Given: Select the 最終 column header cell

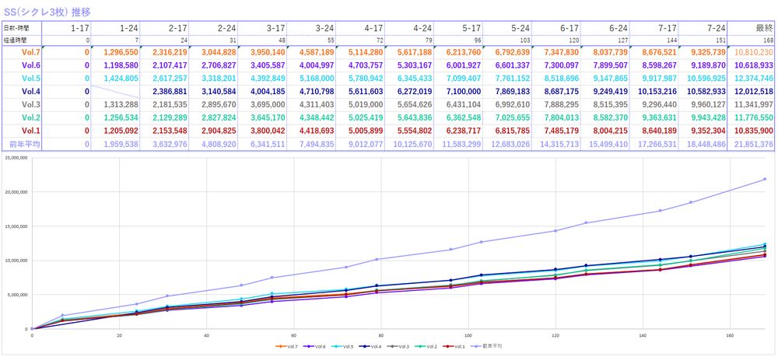Looking at the screenshot, I should (x=750, y=28).
